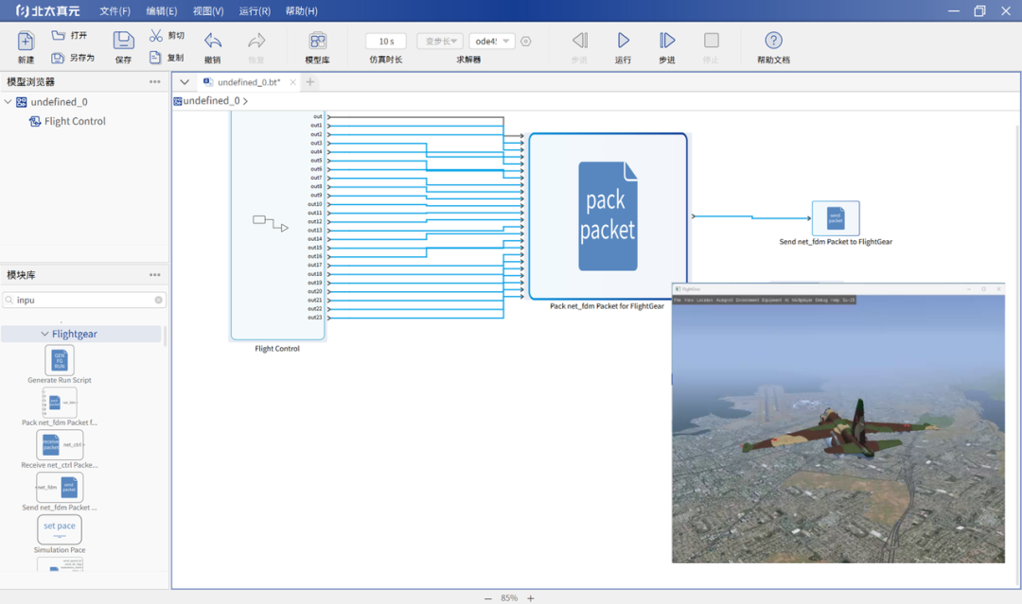Collapse the Flightgear library category
The width and height of the screenshot is (1022, 604).
(x=44, y=334)
